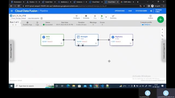Click Wrangler Alert port endpoint
Image resolution: width=175 pixels, height=98 pixels.
pos(78,45)
